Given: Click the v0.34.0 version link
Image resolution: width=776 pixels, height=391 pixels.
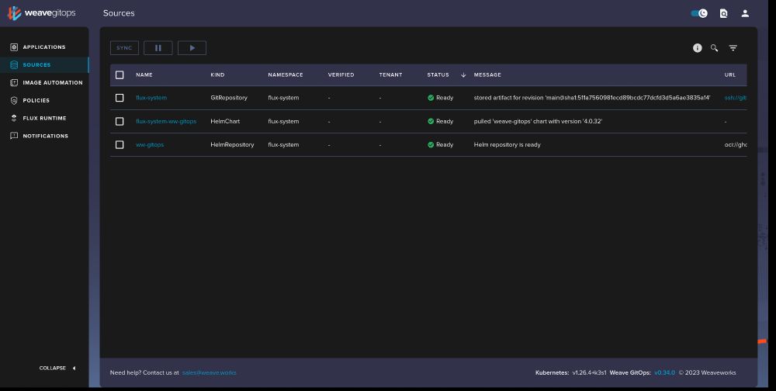Looking at the screenshot, I should pyautogui.click(x=665, y=372).
